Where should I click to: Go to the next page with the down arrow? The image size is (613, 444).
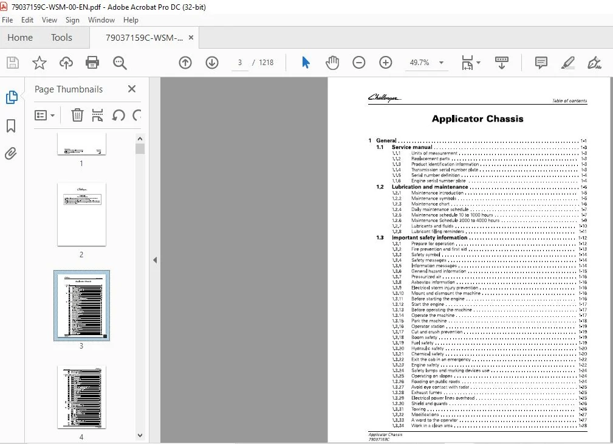click(x=212, y=63)
